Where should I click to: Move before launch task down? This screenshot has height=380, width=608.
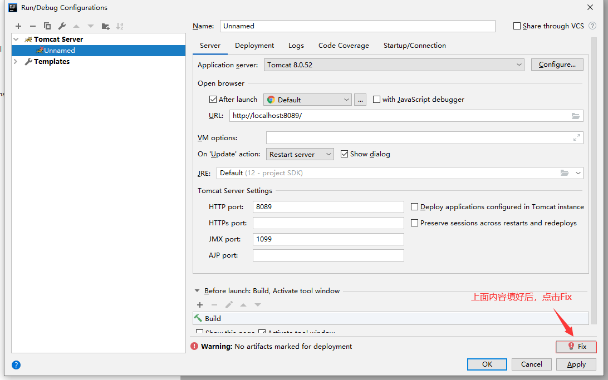pyautogui.click(x=258, y=305)
